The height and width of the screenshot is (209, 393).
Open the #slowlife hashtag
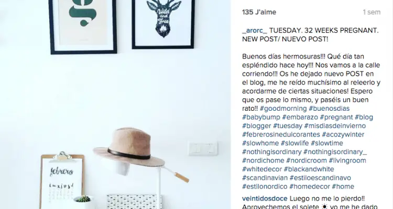294,143
